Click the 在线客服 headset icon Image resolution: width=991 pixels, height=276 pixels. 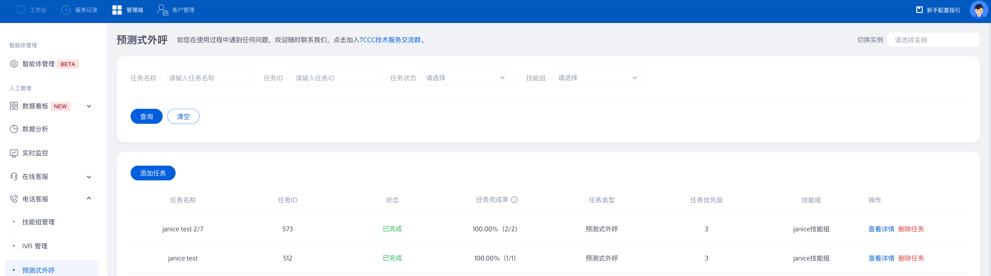coord(14,177)
